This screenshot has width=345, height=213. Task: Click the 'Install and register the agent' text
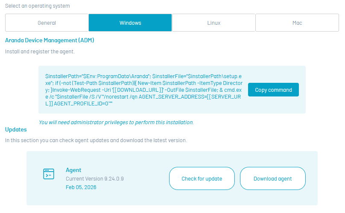(x=40, y=52)
